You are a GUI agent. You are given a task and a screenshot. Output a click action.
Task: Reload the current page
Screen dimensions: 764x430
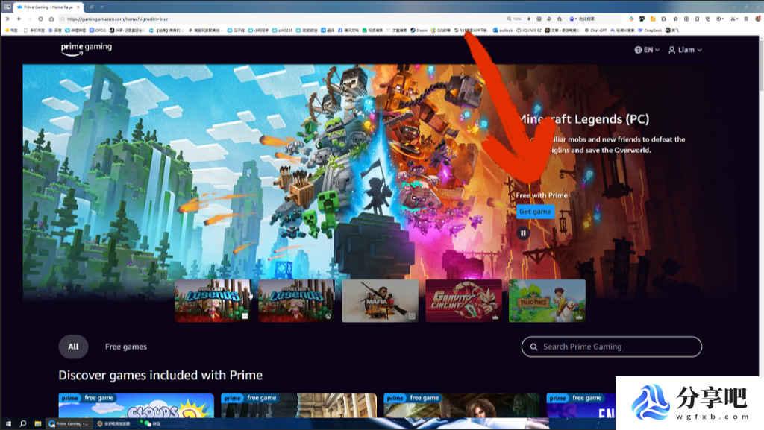click(x=40, y=19)
